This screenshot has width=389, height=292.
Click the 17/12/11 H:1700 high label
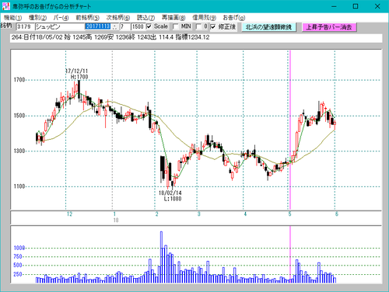tap(76, 74)
